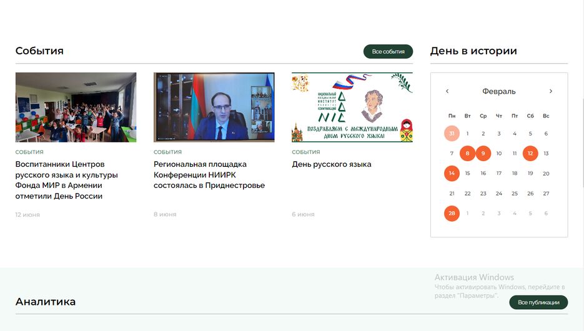Go to next month in calendar
Screen dimensions: 584x331
pyautogui.click(x=550, y=91)
